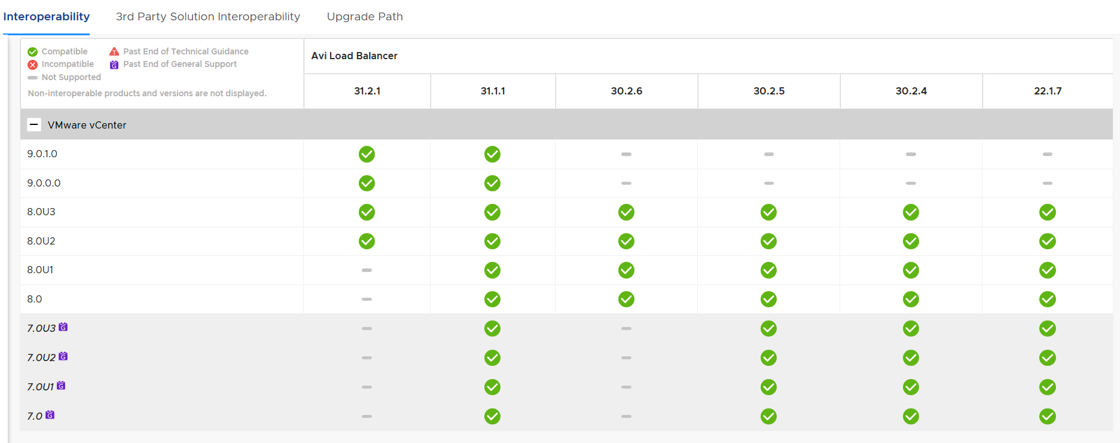
Task: Switch to 3rd Party Solution Interoperability tab
Action: (x=207, y=17)
